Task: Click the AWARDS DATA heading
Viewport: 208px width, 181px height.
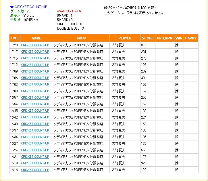Action: pyautogui.click(x=69, y=11)
